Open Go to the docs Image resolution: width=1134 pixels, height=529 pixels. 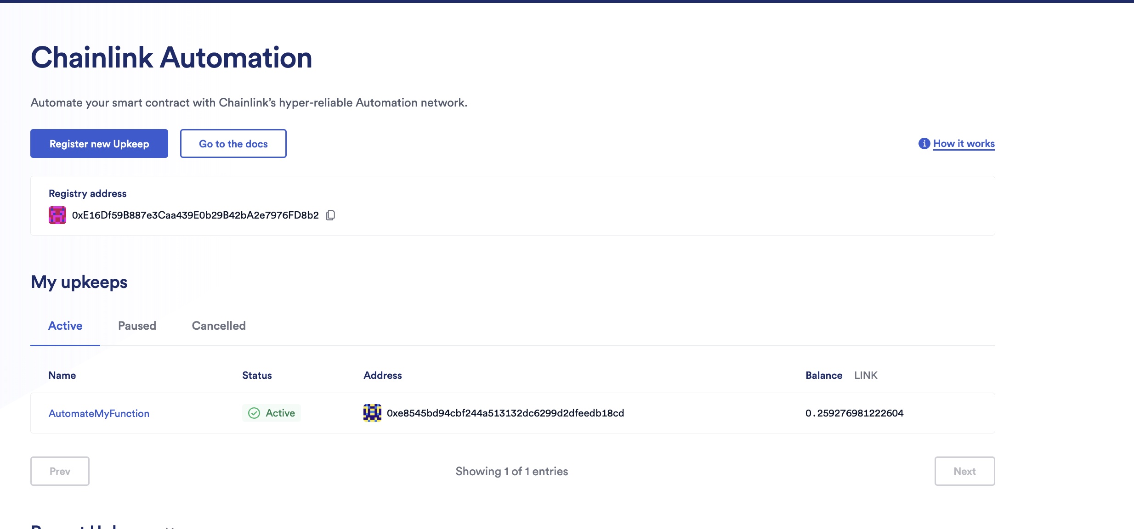pyautogui.click(x=233, y=144)
